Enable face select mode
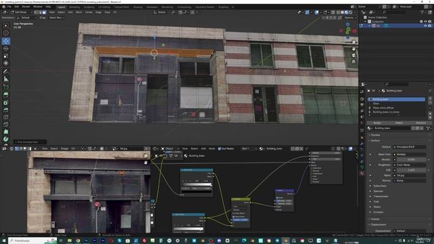 44,12
